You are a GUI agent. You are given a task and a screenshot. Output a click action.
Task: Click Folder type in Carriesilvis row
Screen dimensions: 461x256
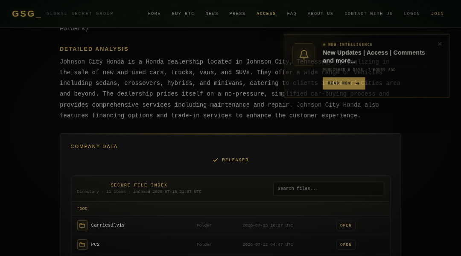click(204, 225)
